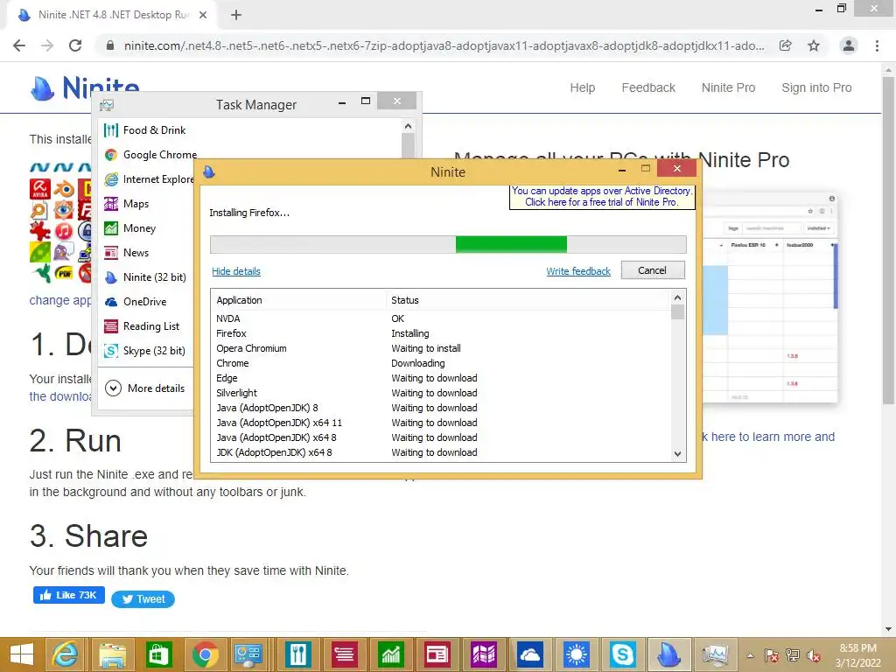Viewport: 896px width, 672px height.
Task: Go back in Chrome browser
Action: coord(19,45)
